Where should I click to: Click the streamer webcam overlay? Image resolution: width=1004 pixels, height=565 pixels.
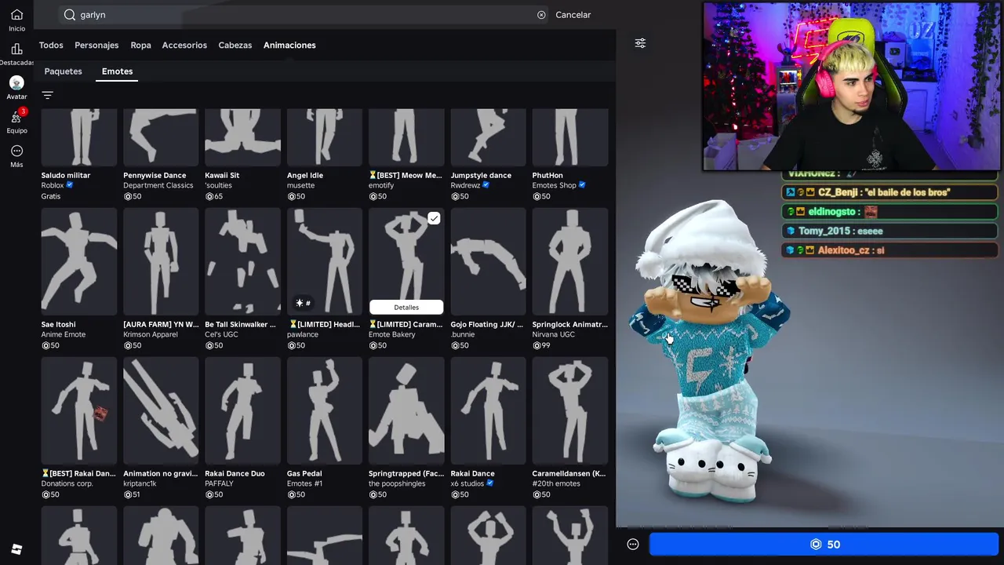tap(852, 86)
